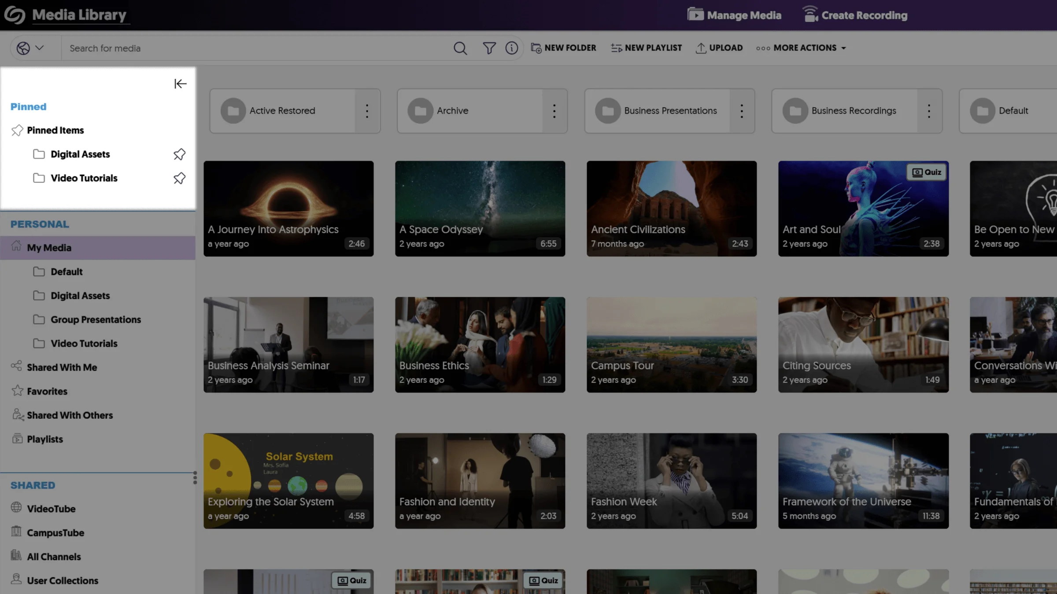
Task: Expand the More Actions dropdown
Action: 801,48
